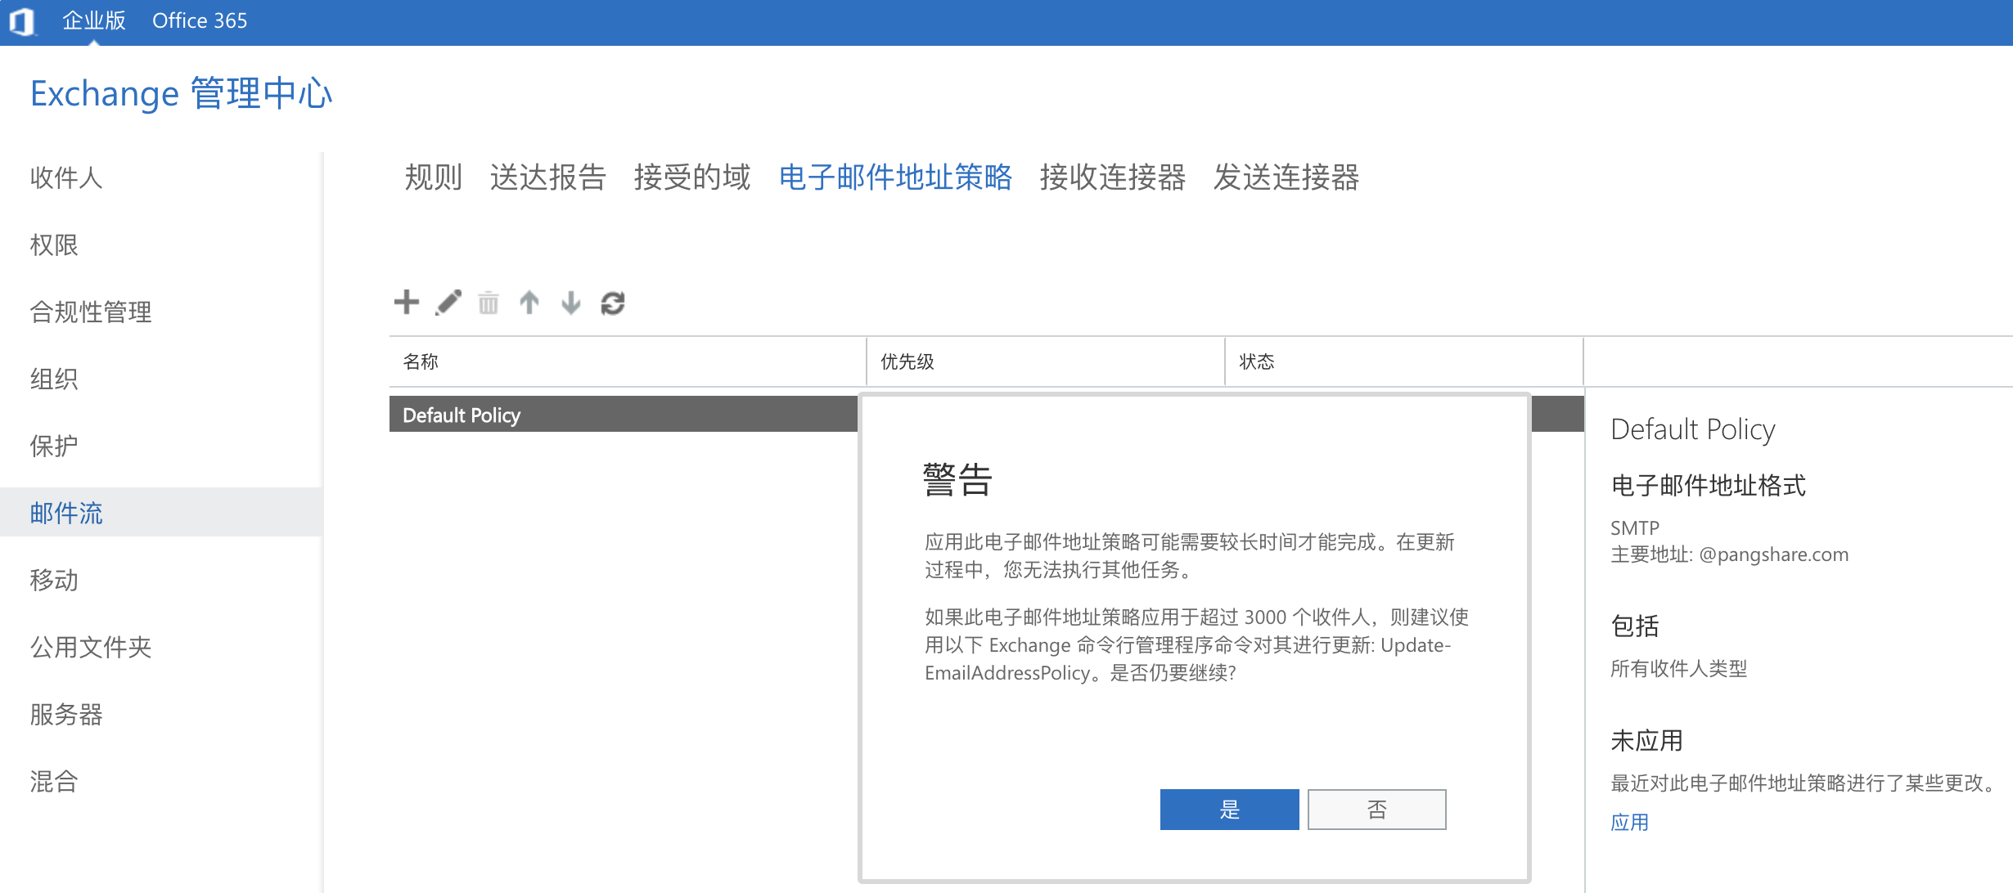Switch to the 接受的域 tab
This screenshot has height=893, width=2013.
(x=691, y=177)
